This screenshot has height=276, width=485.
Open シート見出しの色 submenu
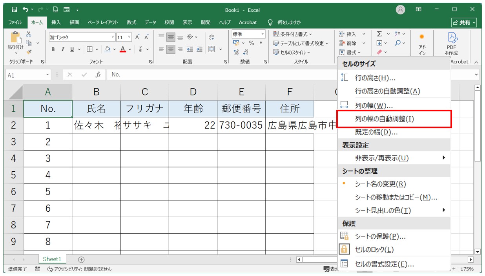pyautogui.click(x=394, y=210)
